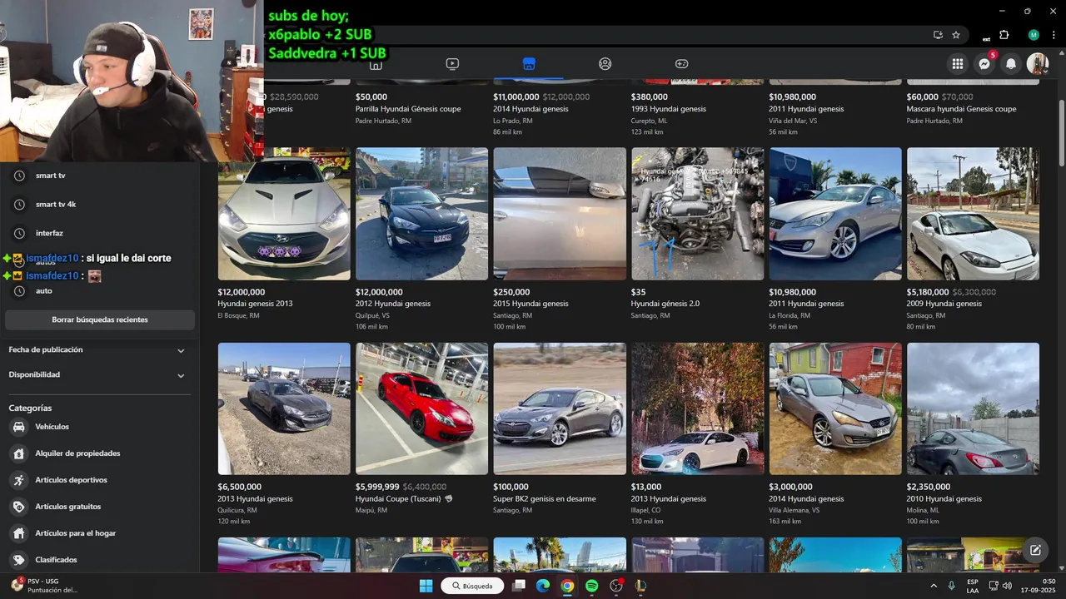Viewport: 1066px width, 599px height.
Task: Click the 'Parrilla Hyundai Génesis coupe' title
Action: click(408, 109)
